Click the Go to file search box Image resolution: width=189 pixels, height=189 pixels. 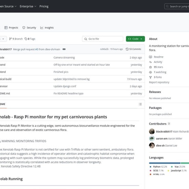click(x=103, y=39)
